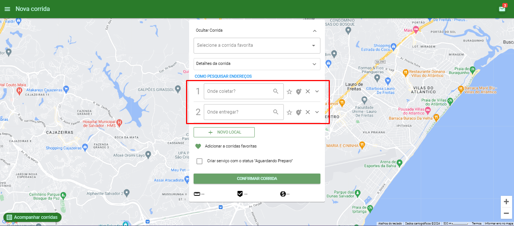The width and height of the screenshot is (514, 226).
Task: Focus the 'Onde entregar?' address field
Action: (x=244, y=112)
